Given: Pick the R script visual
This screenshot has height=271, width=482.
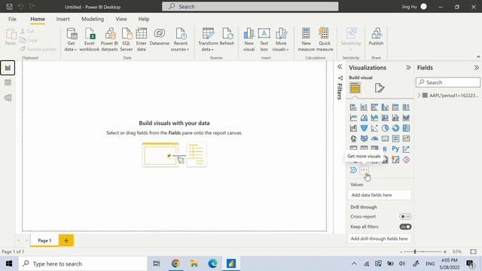Looking at the screenshot, I should point(385,149).
